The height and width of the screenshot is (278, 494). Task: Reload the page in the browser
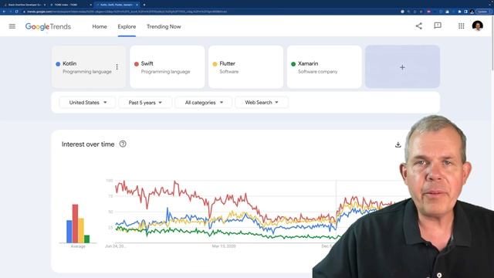[16, 12]
